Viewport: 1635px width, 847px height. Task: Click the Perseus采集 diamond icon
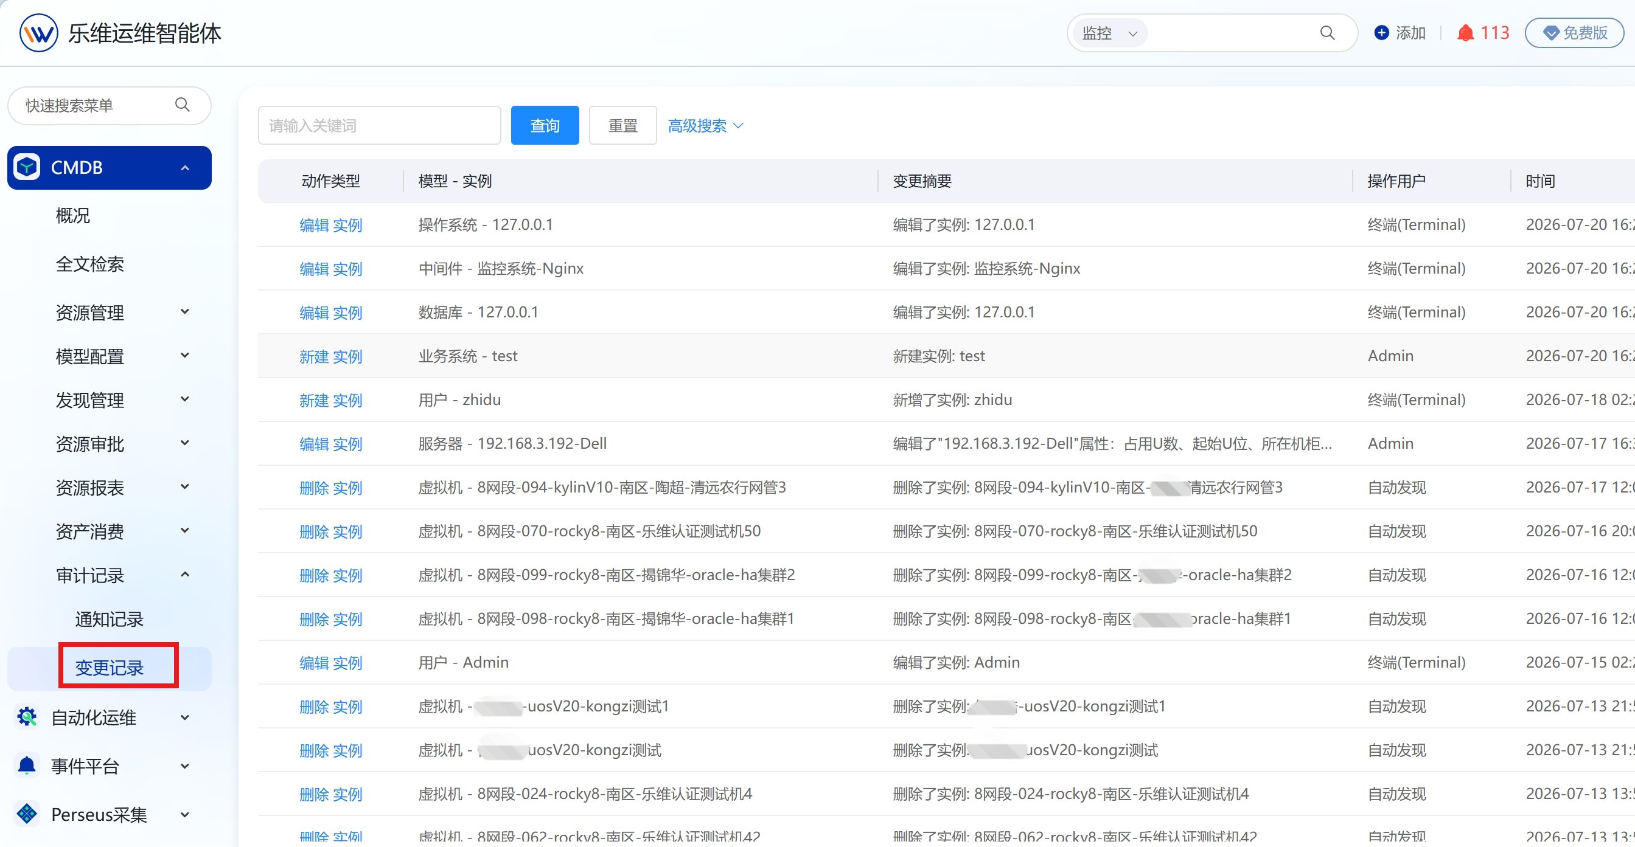(27, 814)
